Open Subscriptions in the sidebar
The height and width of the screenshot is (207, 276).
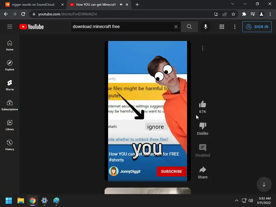10,105
